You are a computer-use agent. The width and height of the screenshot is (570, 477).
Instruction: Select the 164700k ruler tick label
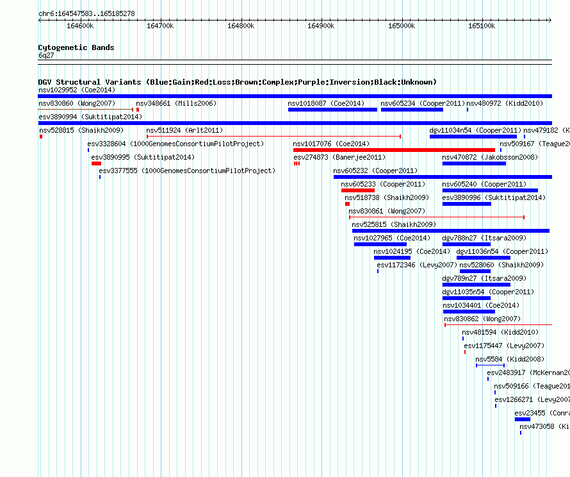[x=160, y=26]
